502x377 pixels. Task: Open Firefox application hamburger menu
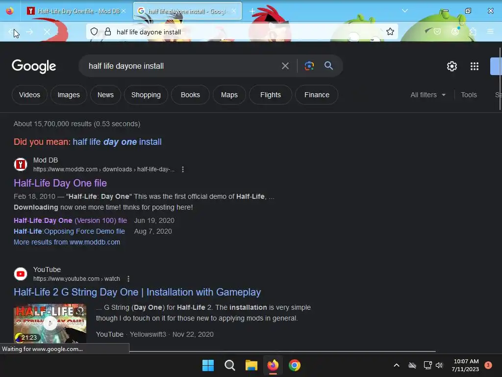[x=490, y=31]
